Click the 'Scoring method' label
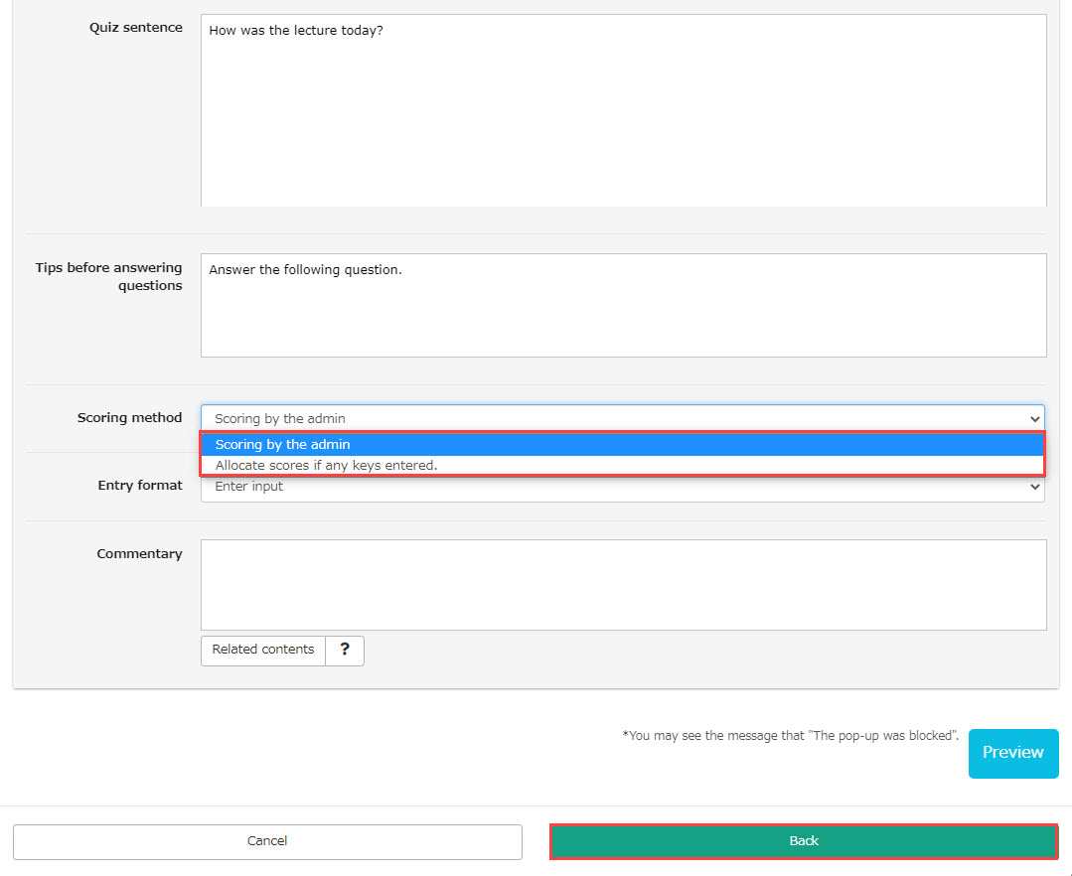 coord(129,418)
